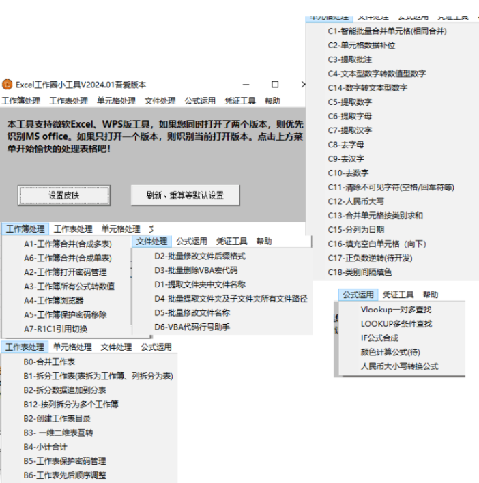Screen dimensions: 479x483
Task: Select A5-工作簿保护密码移除
Action: (66, 314)
